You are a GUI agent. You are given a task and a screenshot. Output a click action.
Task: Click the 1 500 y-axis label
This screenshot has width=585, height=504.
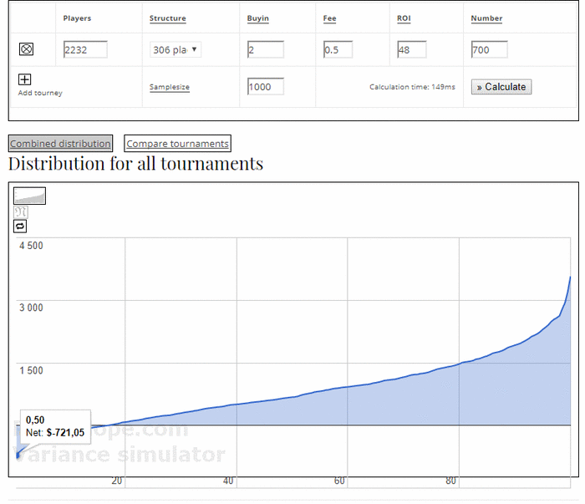coord(32,370)
